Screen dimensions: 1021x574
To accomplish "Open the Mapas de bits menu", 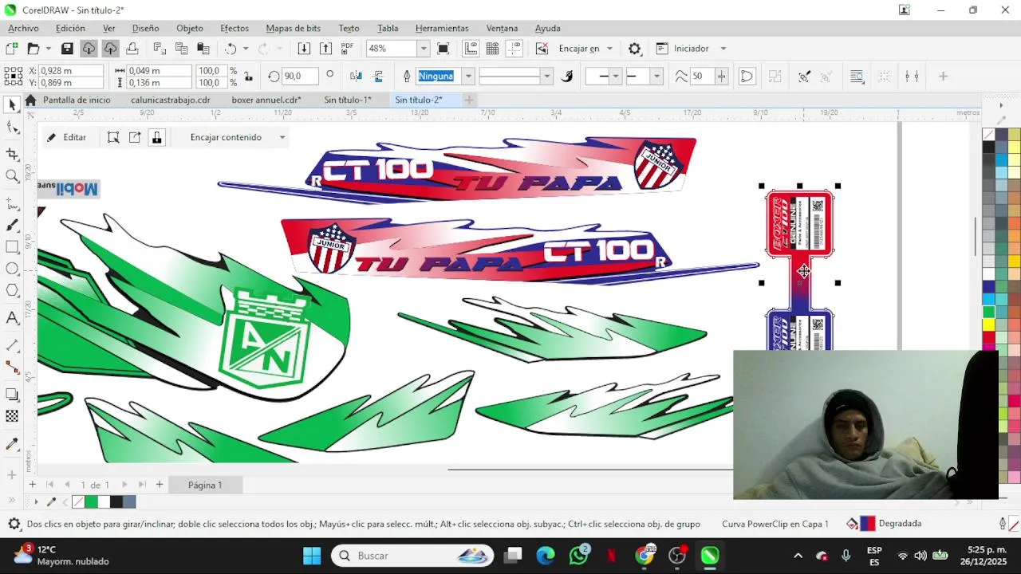I will 294,28.
